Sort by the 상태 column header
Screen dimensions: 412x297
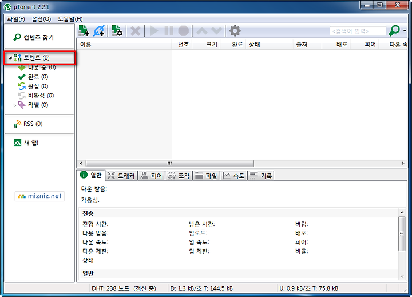click(270, 45)
